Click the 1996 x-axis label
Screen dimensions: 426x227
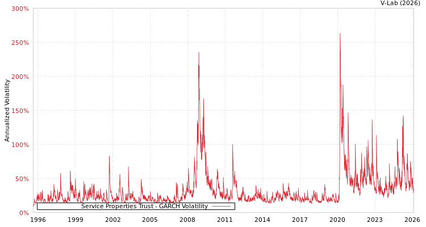[37, 220]
